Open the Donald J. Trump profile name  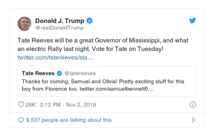(59, 21)
